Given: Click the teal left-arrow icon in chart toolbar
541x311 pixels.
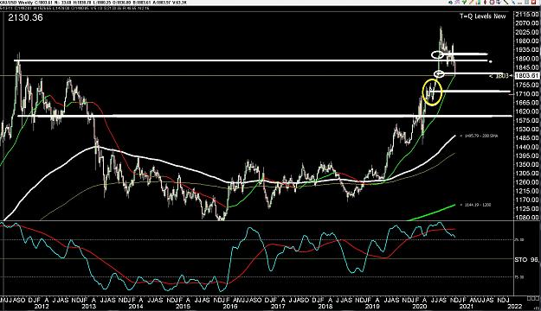Looking at the screenshot, I should point(451,2).
